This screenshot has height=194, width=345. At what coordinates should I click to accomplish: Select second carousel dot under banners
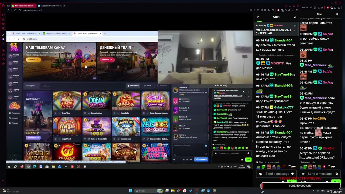click(x=98, y=78)
